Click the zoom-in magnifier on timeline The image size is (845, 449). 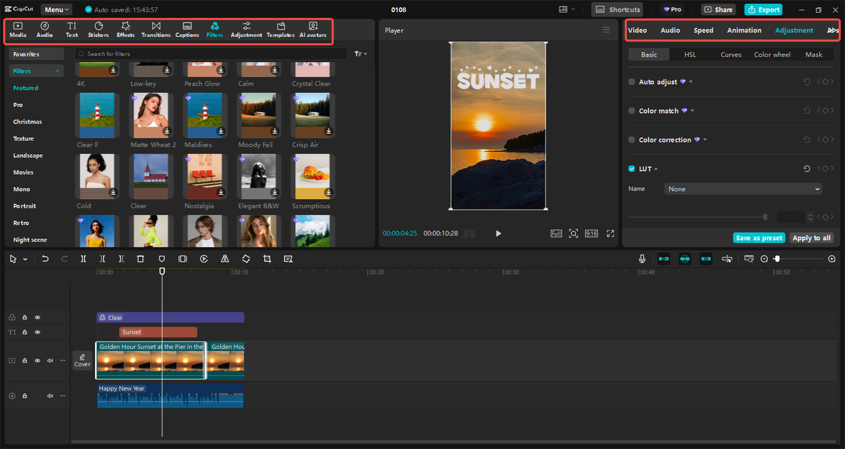pyautogui.click(x=832, y=259)
